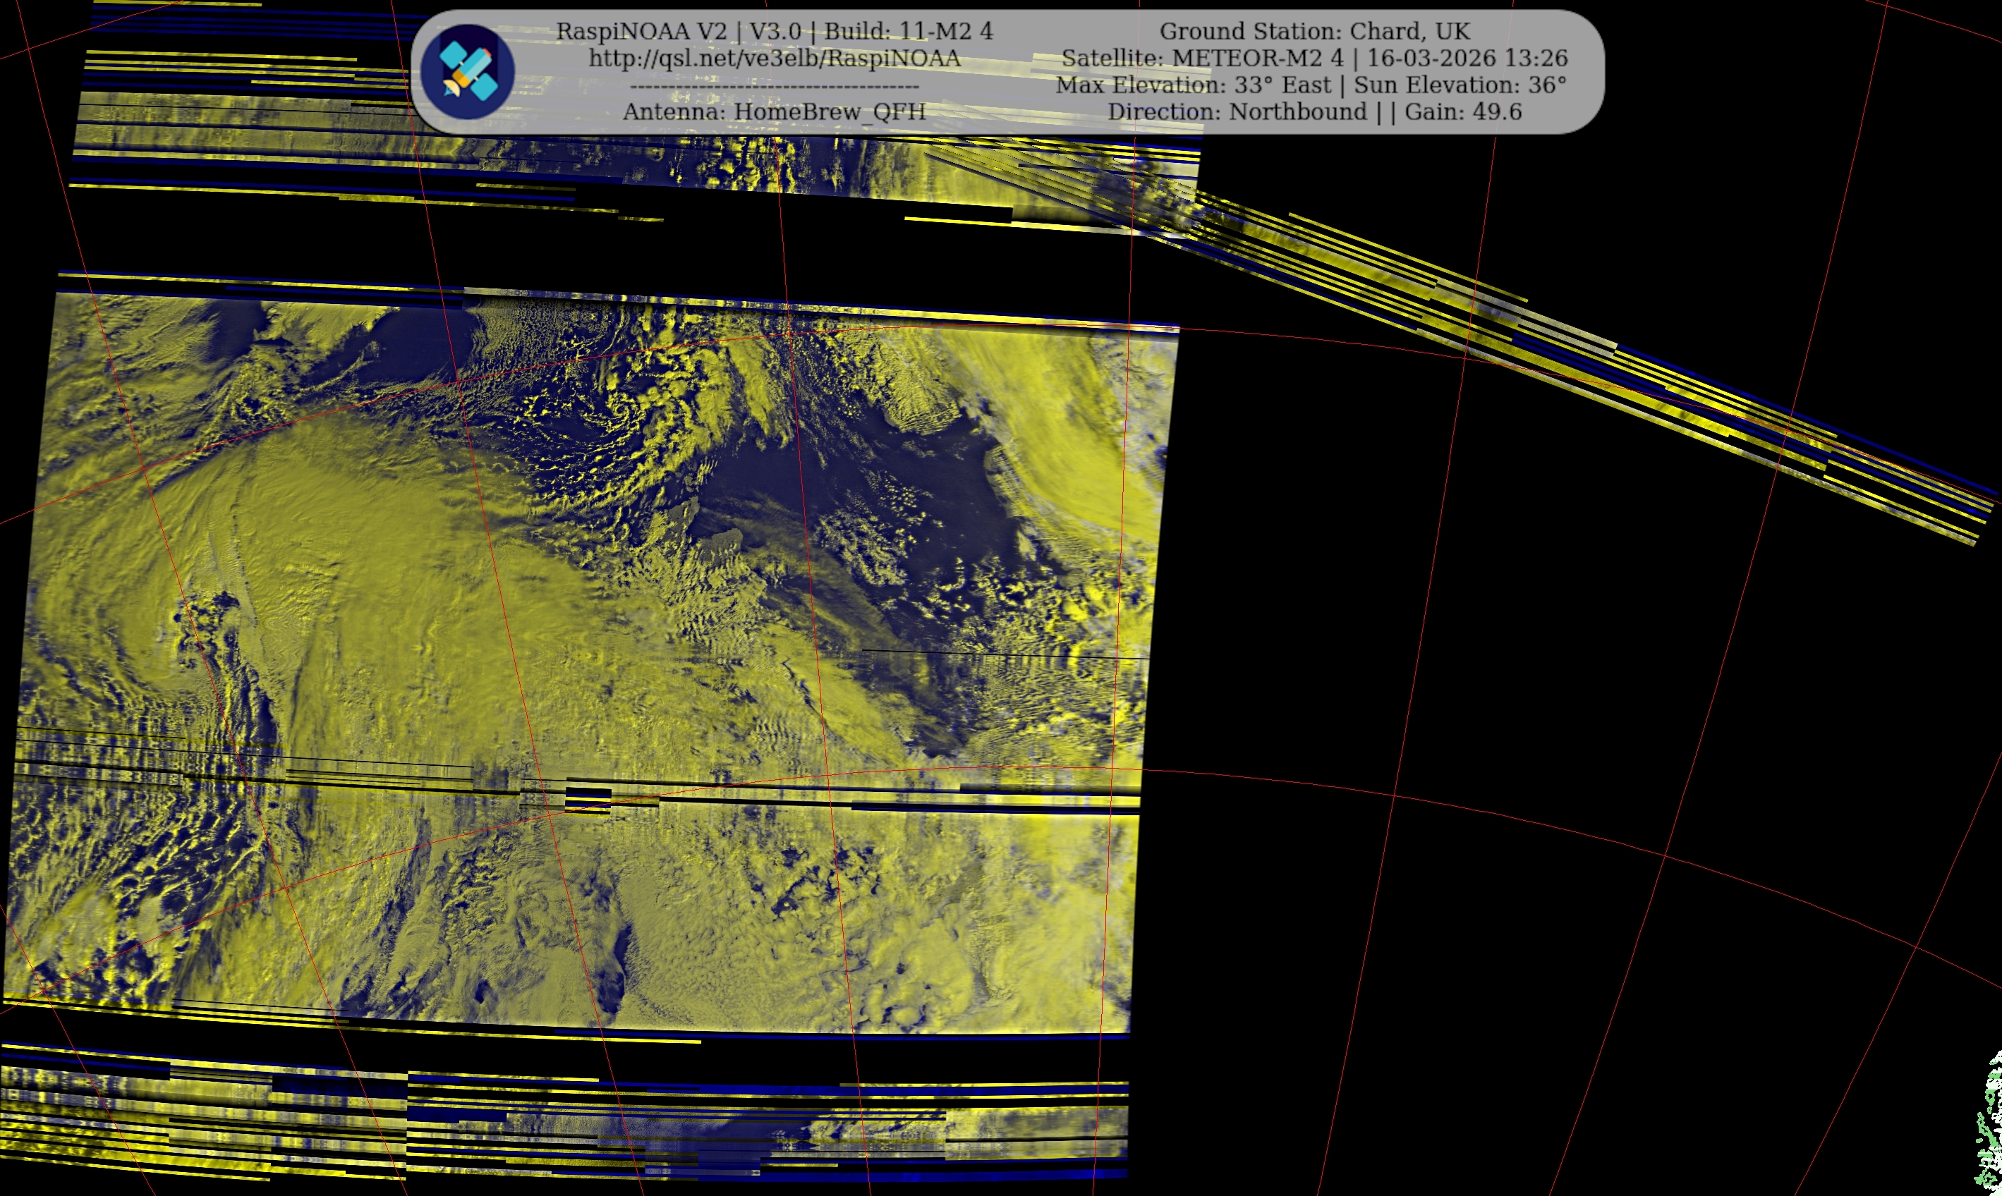This screenshot has height=1196, width=2002.
Task: Click the RaspiNOAA satellite logo icon
Action: [468, 72]
